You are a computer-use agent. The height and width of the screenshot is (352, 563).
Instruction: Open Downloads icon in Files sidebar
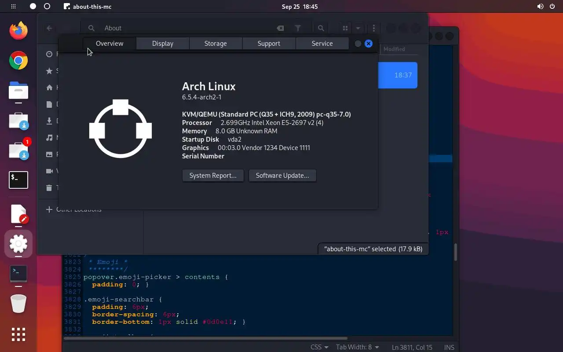point(49,121)
